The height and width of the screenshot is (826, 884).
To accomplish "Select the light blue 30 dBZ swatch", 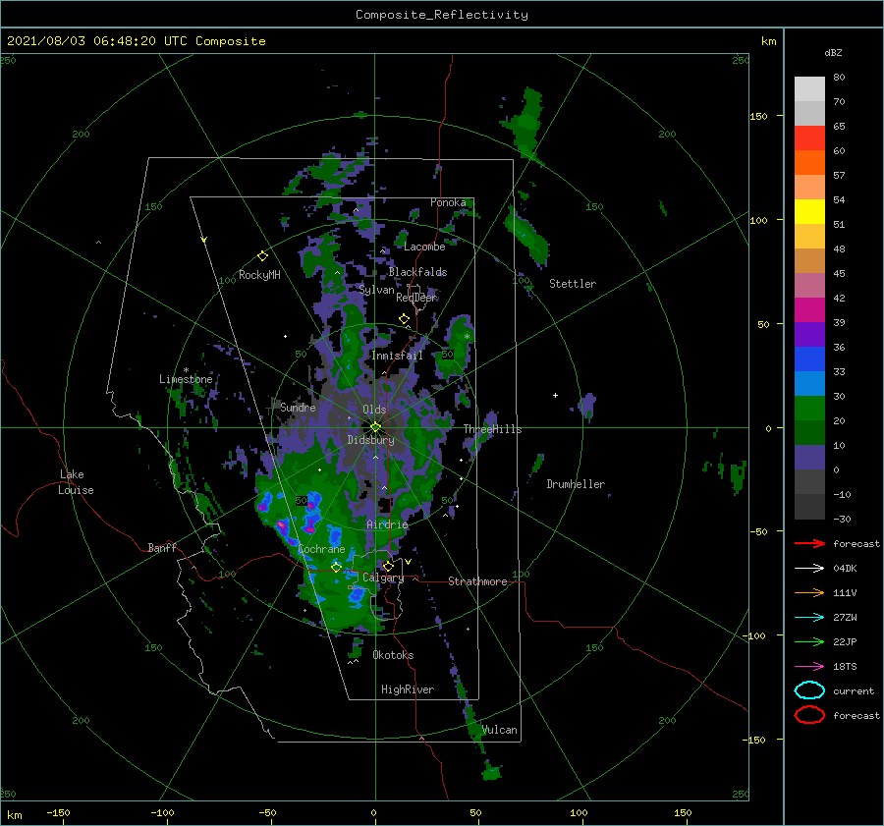I will click(x=809, y=384).
